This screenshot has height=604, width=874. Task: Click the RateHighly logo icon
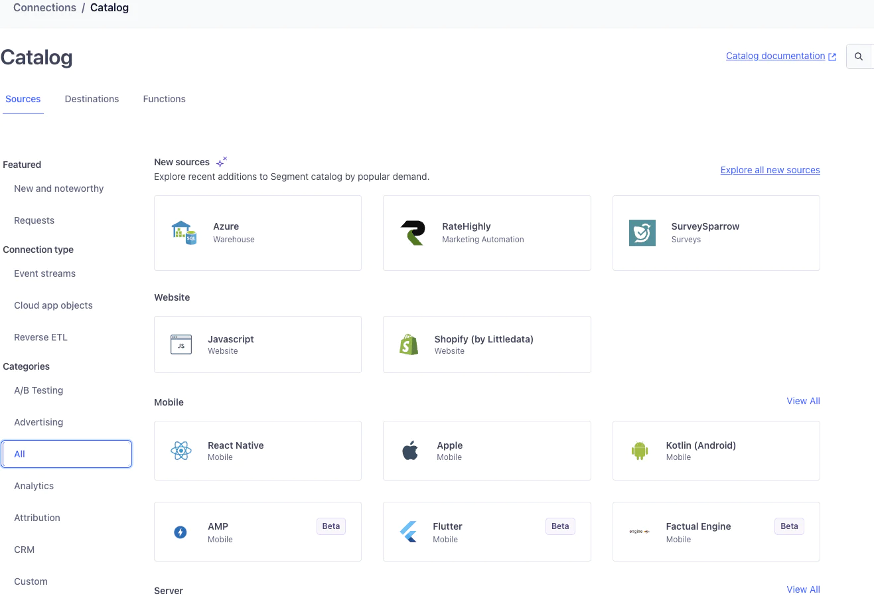click(413, 233)
